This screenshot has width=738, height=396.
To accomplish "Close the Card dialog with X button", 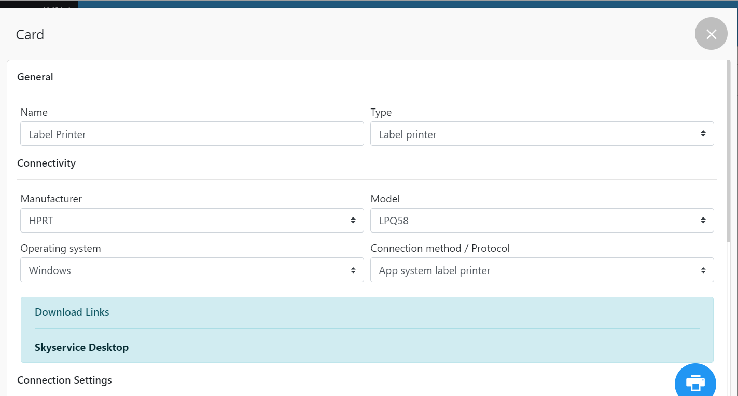I will (711, 34).
